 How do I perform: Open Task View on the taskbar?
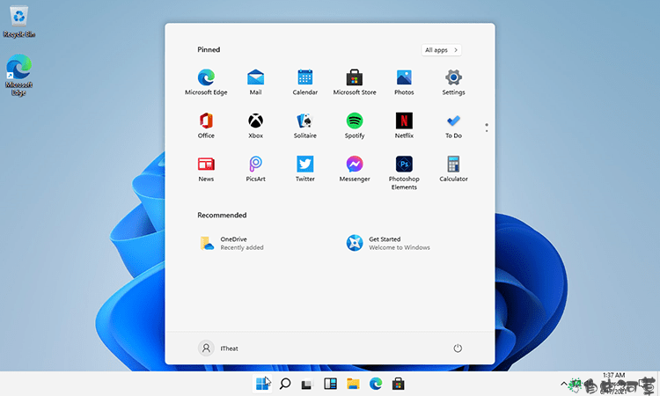pyautogui.click(x=307, y=384)
